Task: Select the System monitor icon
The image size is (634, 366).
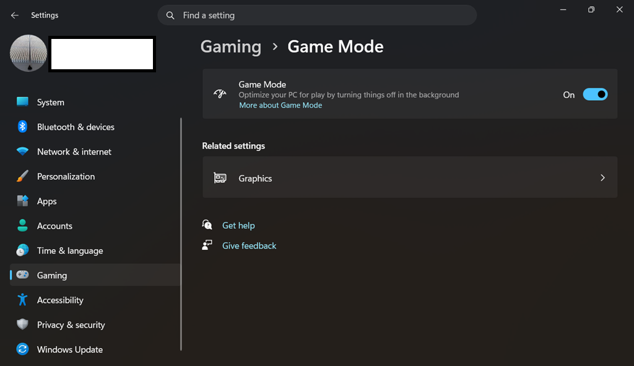Action: pyautogui.click(x=23, y=102)
